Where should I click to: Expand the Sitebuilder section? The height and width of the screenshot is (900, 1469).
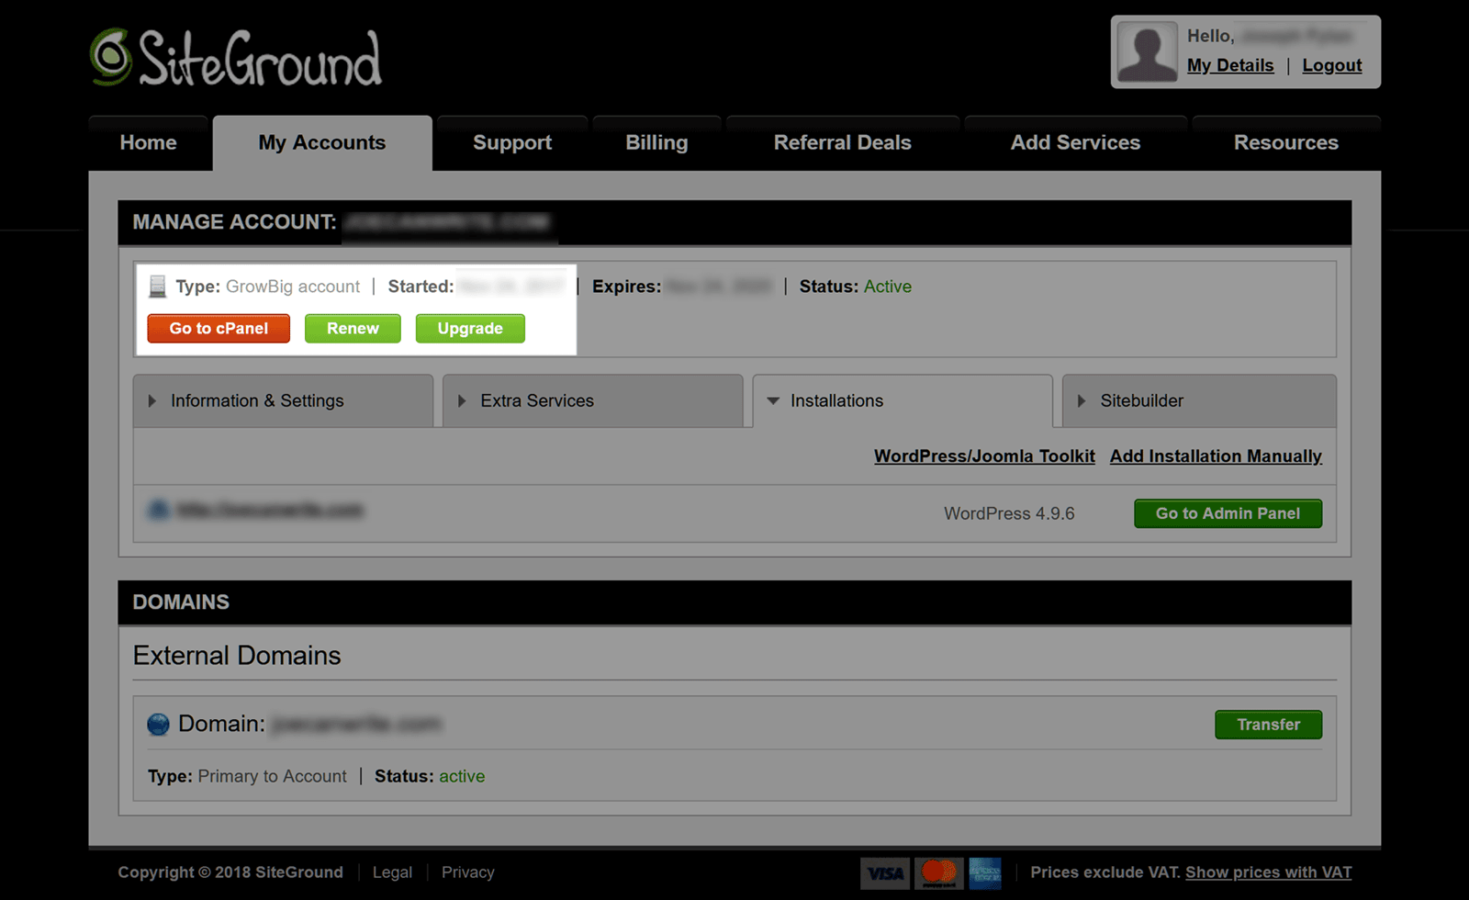(1199, 400)
